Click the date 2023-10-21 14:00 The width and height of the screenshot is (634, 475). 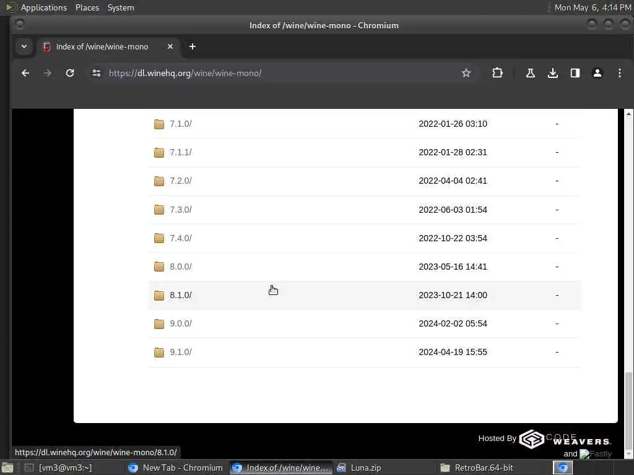point(453,295)
